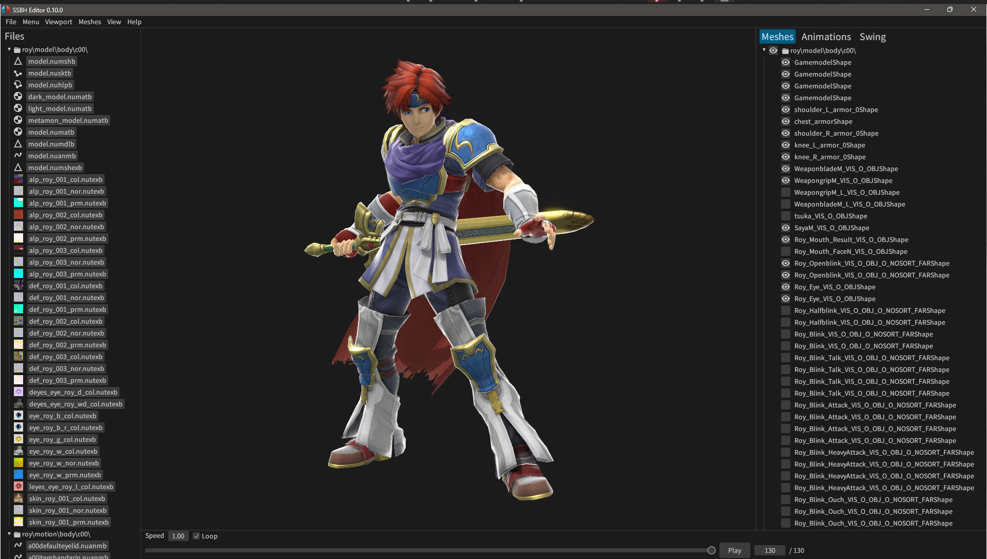Switch to the Animations tab
The width and height of the screenshot is (987, 559).
click(826, 36)
